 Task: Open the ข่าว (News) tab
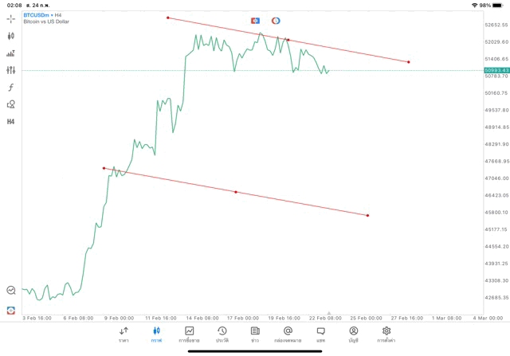tap(255, 334)
